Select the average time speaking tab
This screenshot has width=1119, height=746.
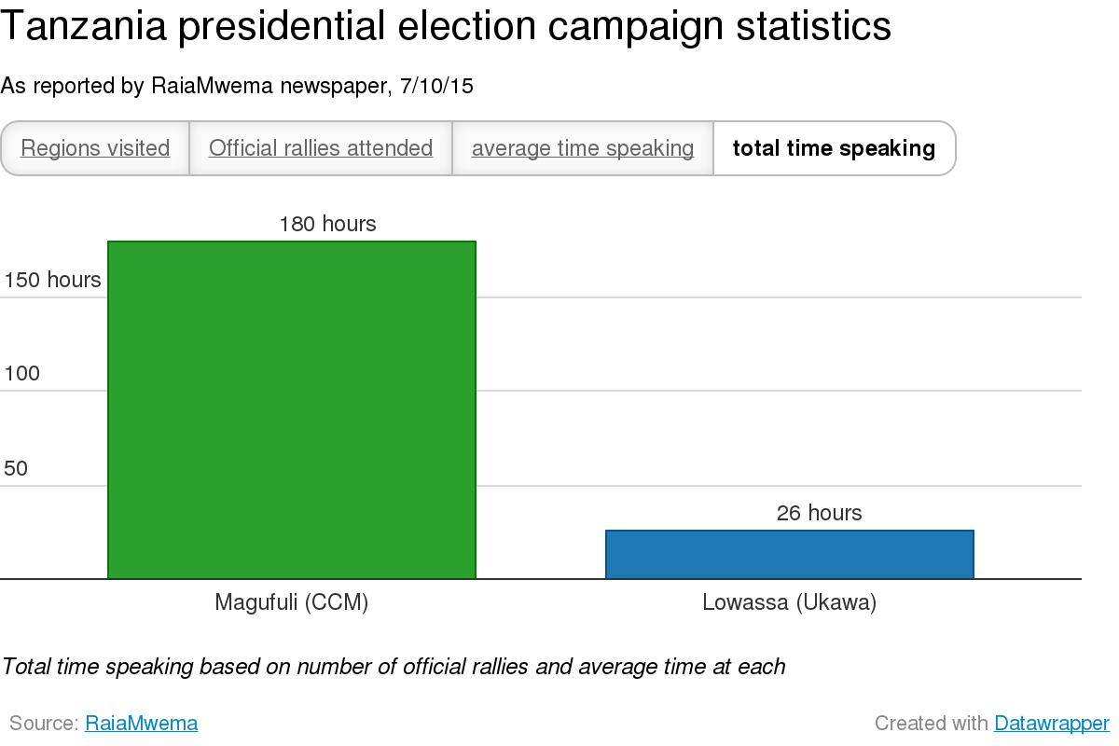click(x=583, y=148)
